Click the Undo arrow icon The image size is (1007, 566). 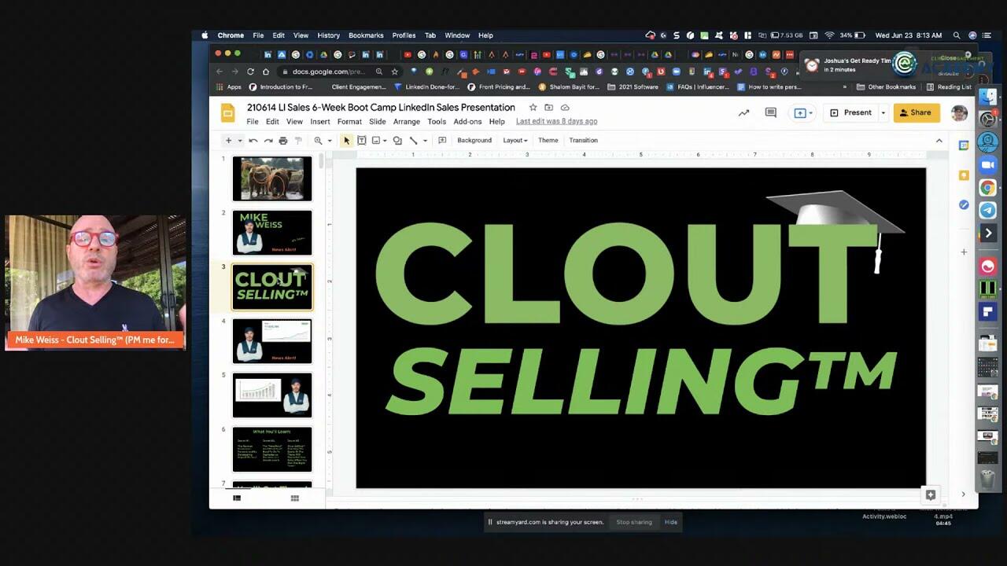253,141
